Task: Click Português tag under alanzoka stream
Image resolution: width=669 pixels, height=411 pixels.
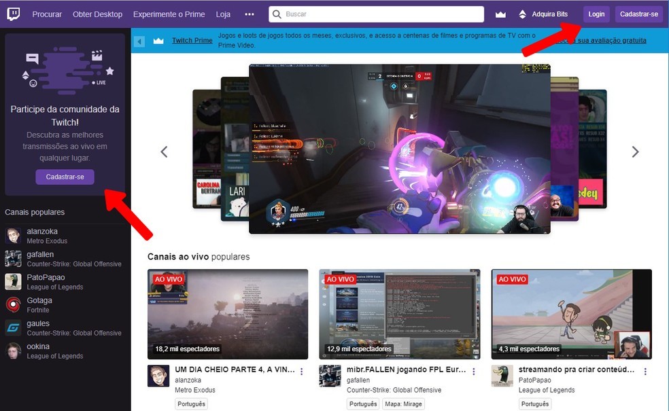Action: [191, 404]
